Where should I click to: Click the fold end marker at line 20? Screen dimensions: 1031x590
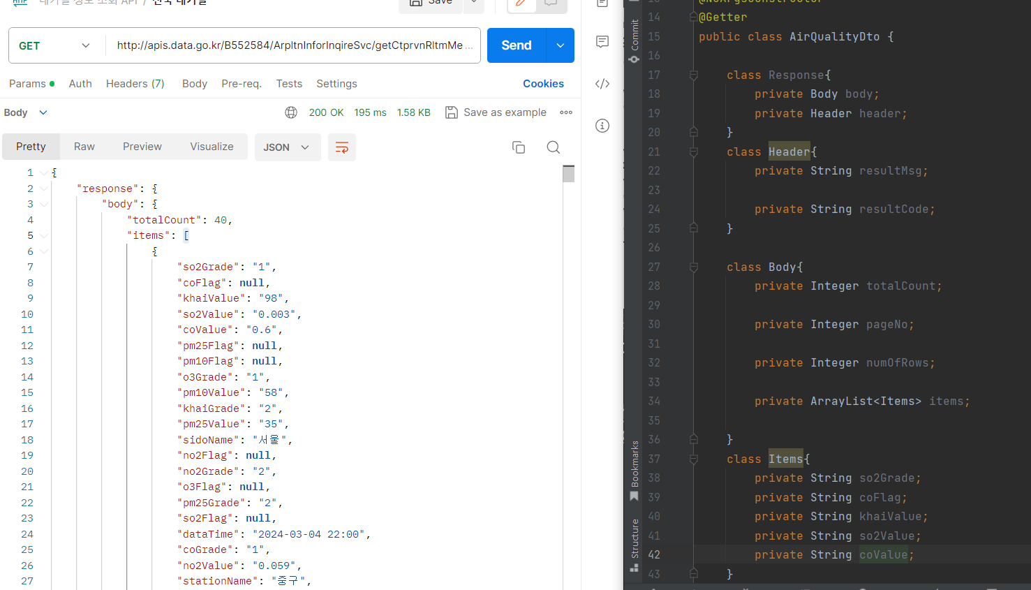[693, 132]
